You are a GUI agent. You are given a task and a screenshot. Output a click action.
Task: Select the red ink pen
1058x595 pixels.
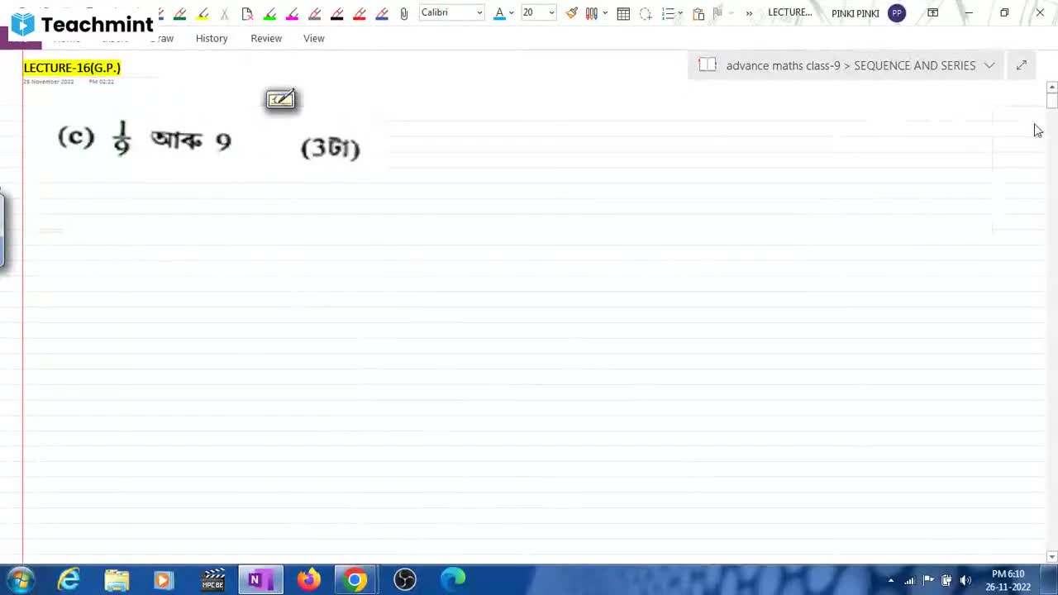(x=359, y=13)
